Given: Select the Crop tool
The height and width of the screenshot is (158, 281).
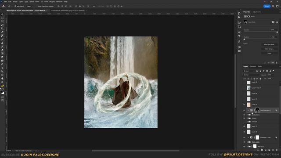Looking at the screenshot, I should (x=2, y=29).
